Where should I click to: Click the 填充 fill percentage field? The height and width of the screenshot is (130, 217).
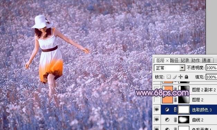pyautogui.click(x=211, y=77)
